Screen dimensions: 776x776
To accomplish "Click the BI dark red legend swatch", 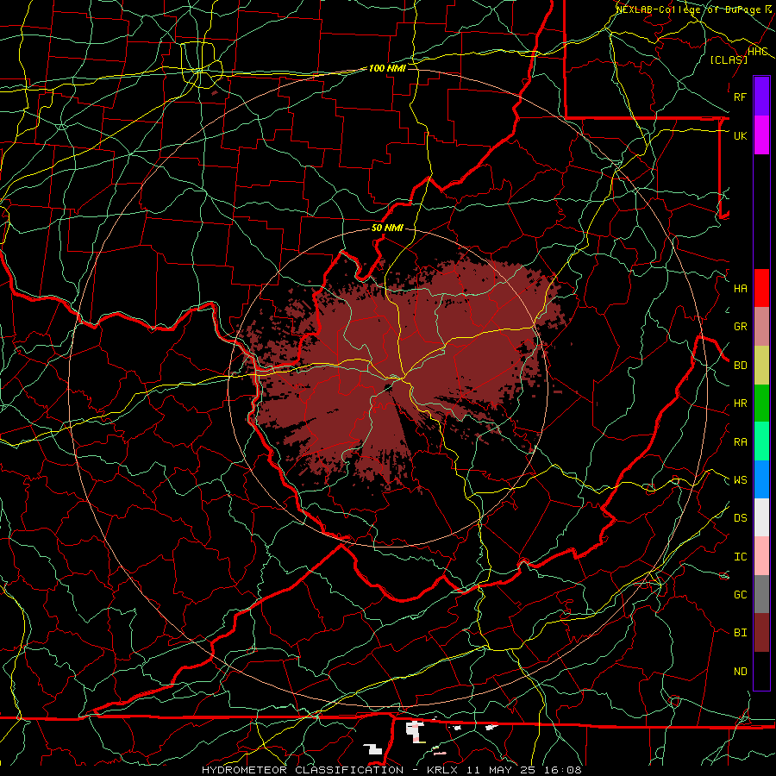I will 761,633.
